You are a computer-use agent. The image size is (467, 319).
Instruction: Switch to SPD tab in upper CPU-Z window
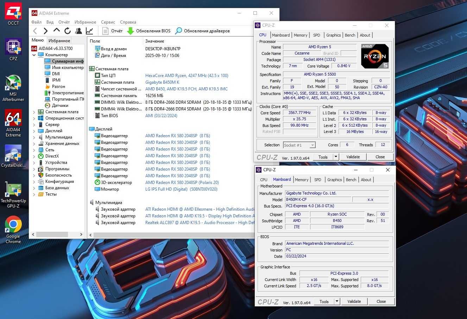(317, 35)
